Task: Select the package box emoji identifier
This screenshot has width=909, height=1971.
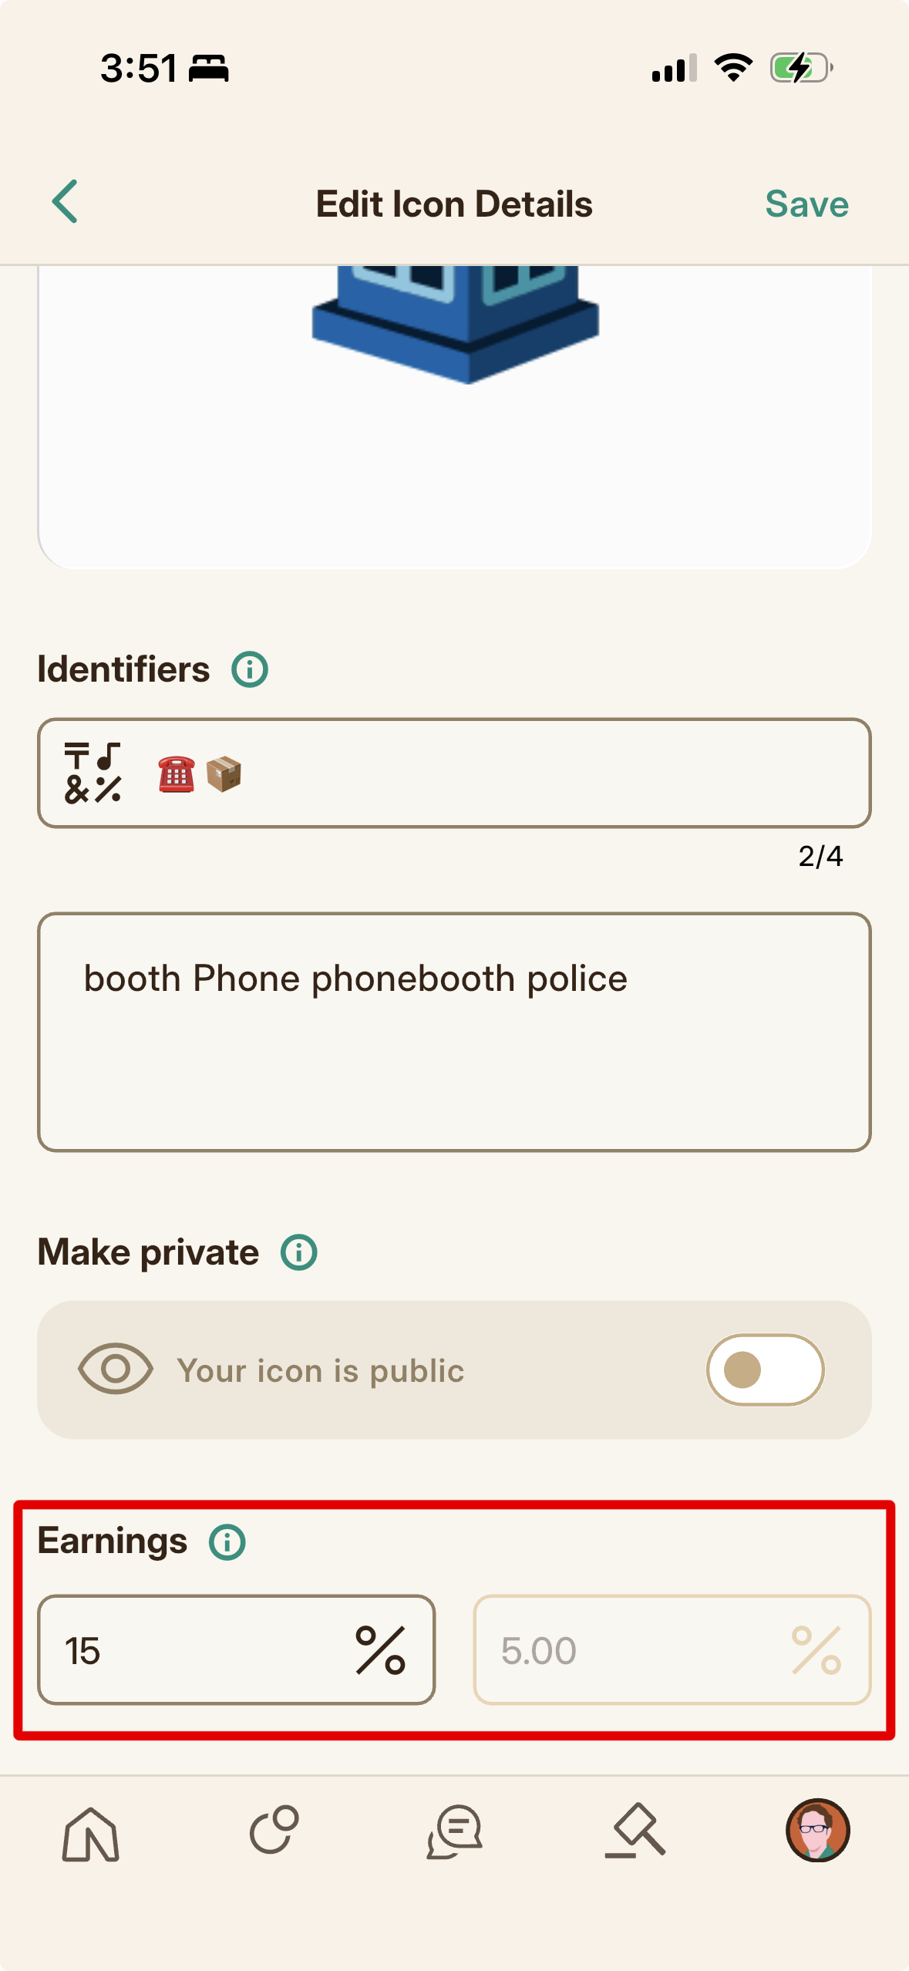Action: coord(224,774)
